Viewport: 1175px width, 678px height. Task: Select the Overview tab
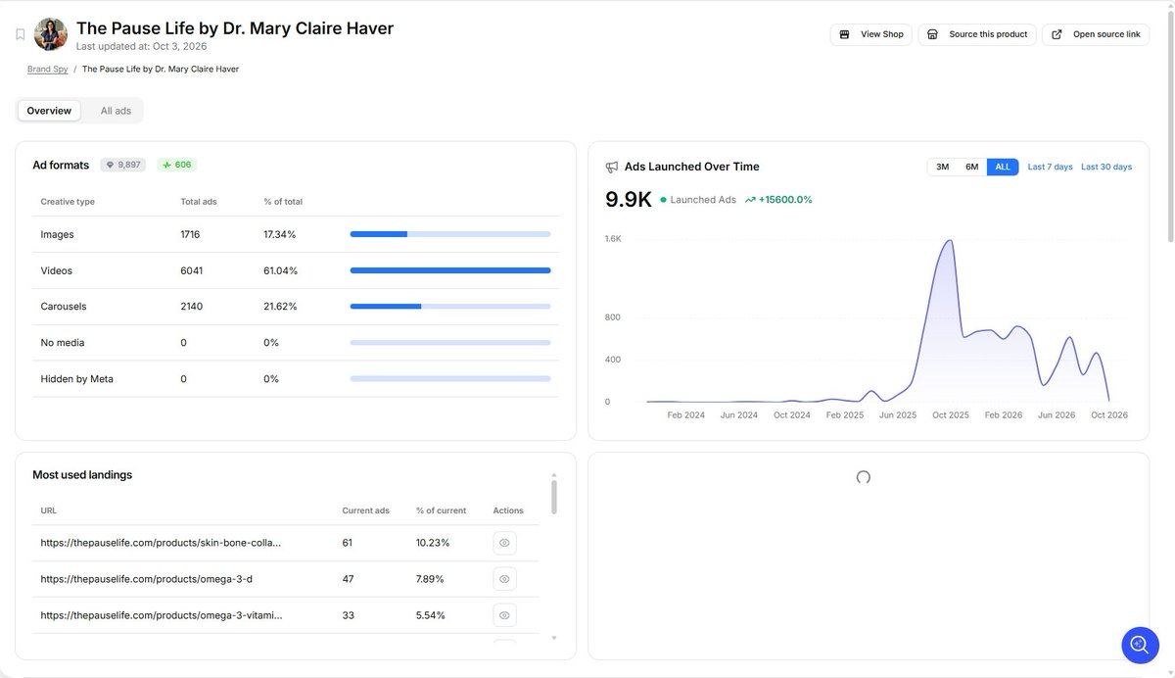tap(49, 111)
